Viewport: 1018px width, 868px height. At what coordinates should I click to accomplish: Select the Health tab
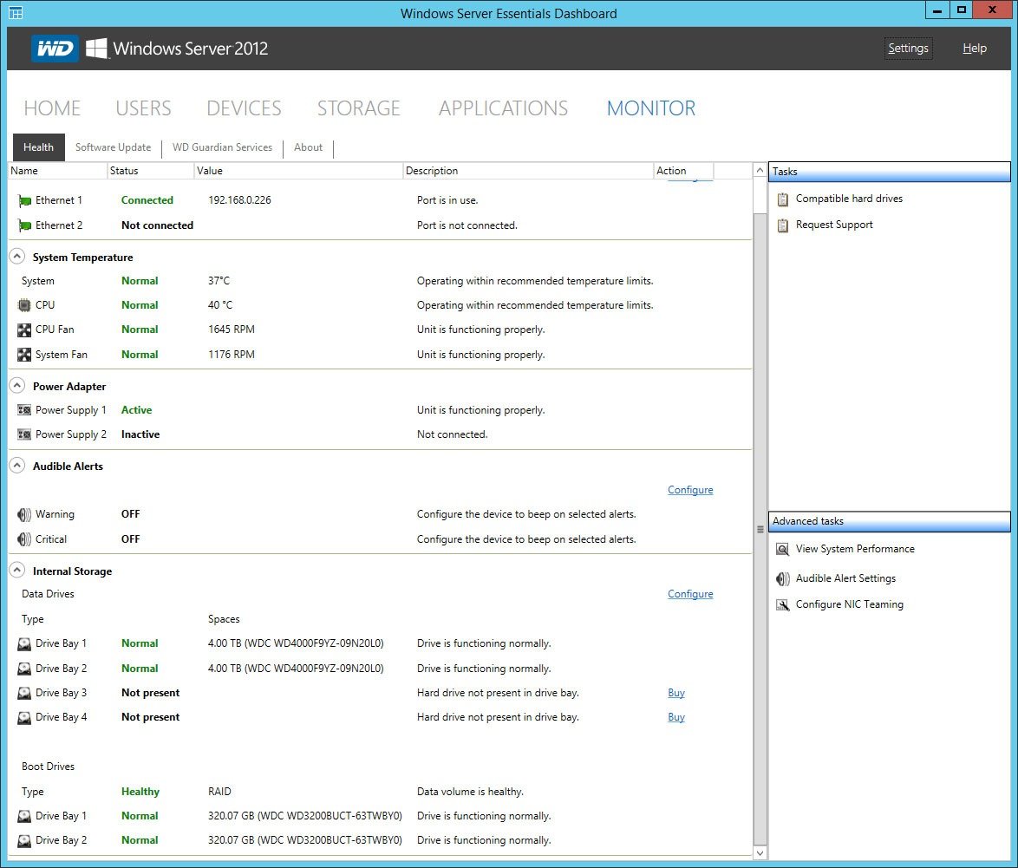pyautogui.click(x=38, y=147)
